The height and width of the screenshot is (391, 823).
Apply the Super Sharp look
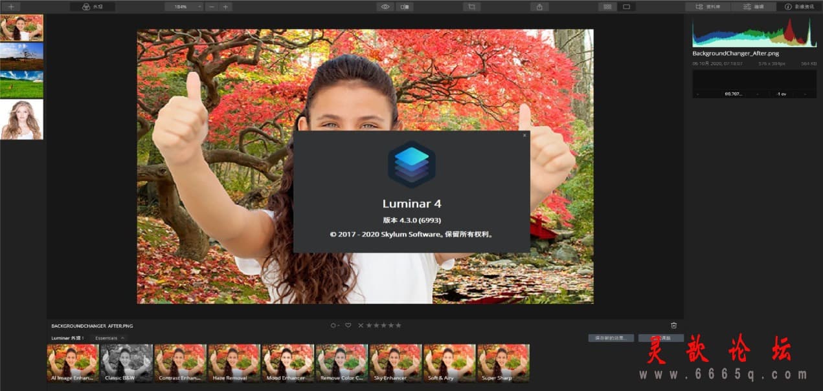[x=503, y=363]
